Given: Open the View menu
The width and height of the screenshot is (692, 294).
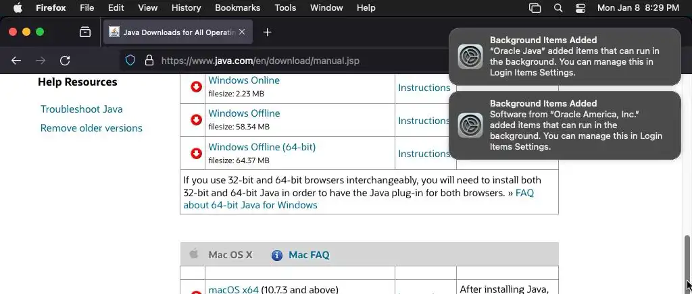Looking at the screenshot, I should tap(147, 7).
